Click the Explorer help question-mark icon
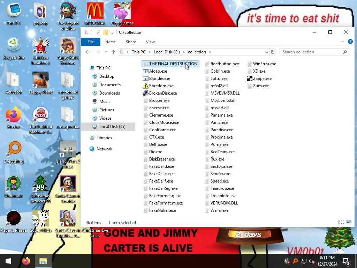Viewport: 357px width, 268px height. (x=350, y=42)
